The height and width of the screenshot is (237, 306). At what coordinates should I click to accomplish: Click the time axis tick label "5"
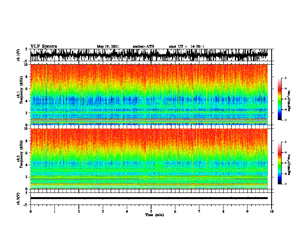(151, 211)
